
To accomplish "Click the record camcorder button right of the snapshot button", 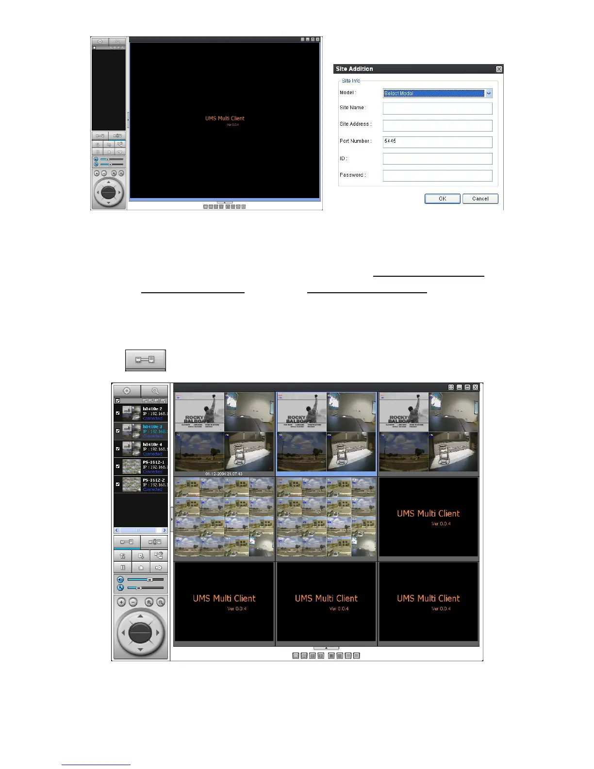I will pos(159,567).
